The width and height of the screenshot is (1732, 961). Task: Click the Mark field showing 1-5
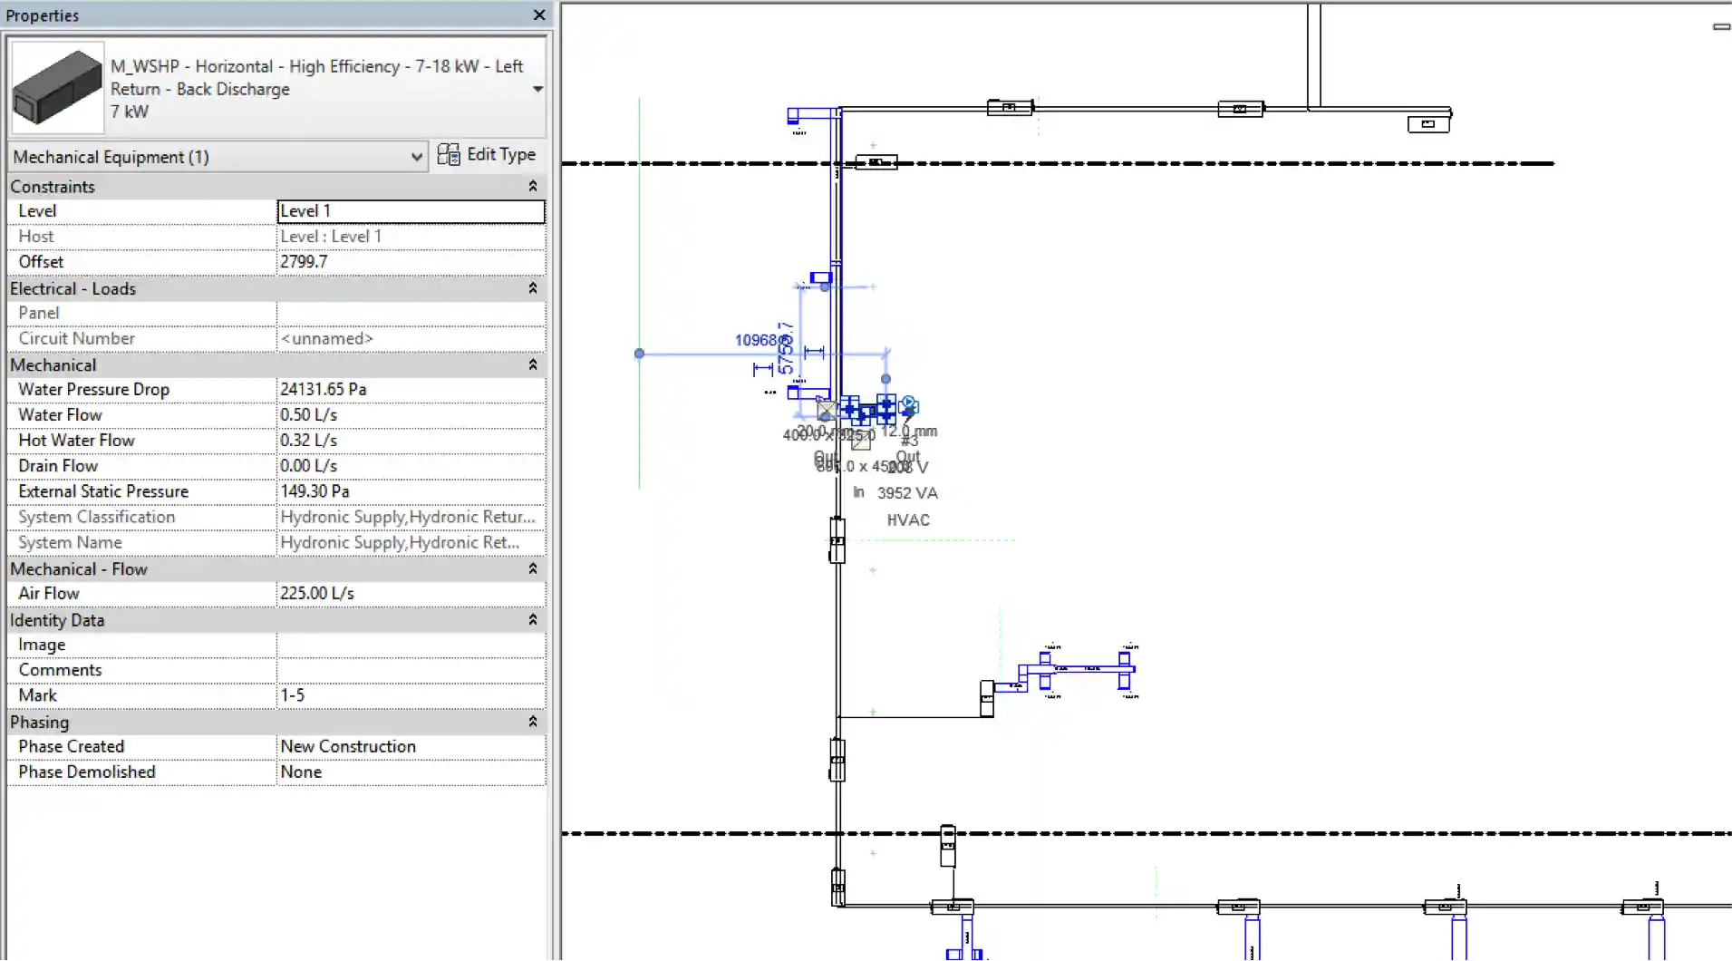411,695
